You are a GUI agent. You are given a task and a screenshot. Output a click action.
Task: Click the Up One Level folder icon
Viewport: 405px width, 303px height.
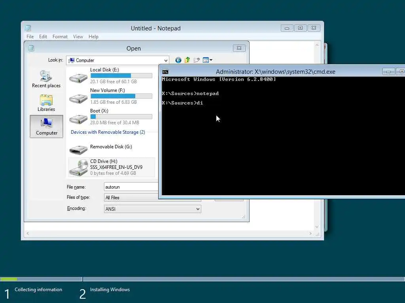187,60
